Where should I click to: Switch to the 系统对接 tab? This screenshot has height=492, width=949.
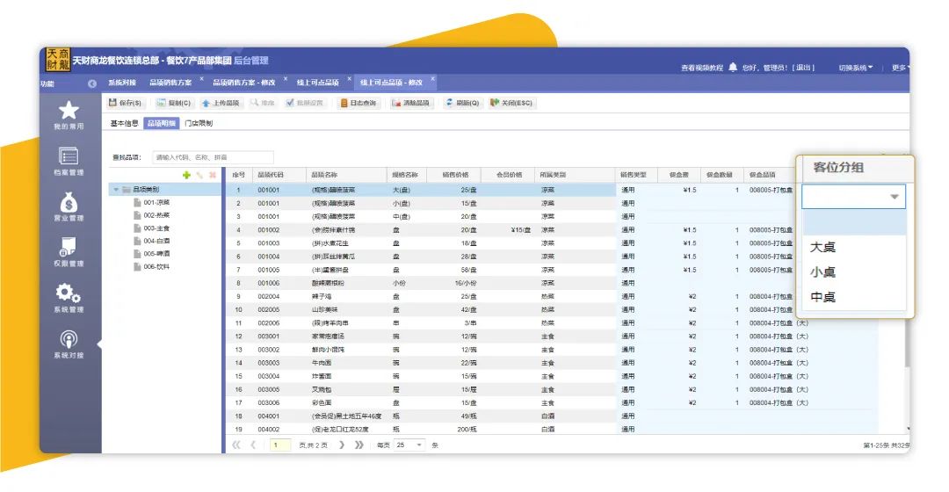tap(121, 83)
